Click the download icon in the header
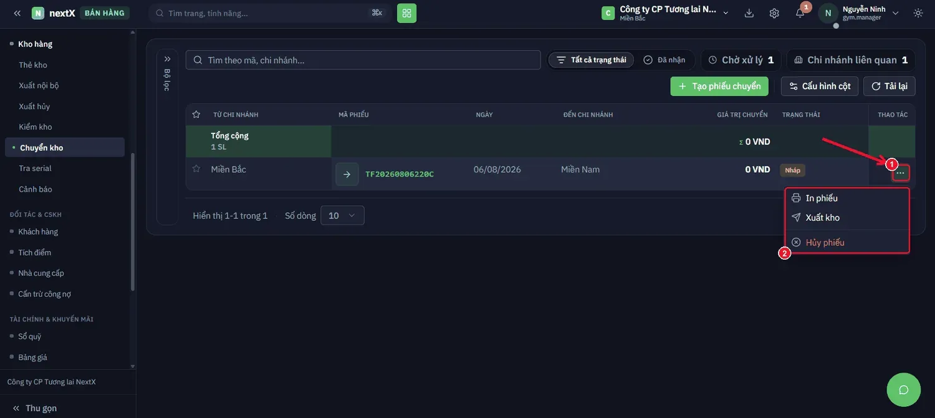The image size is (935, 418). point(749,13)
